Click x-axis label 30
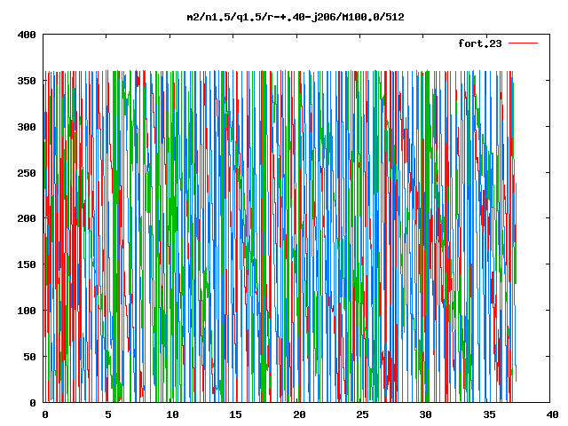Screen dimensions: 568x426 point(426,414)
